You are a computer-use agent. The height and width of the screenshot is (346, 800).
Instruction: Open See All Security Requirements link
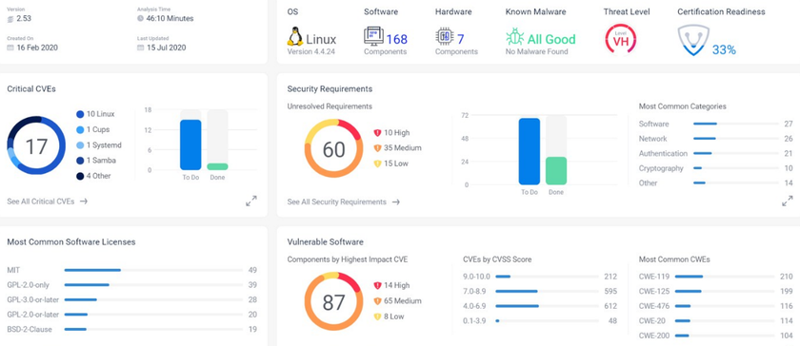point(344,202)
